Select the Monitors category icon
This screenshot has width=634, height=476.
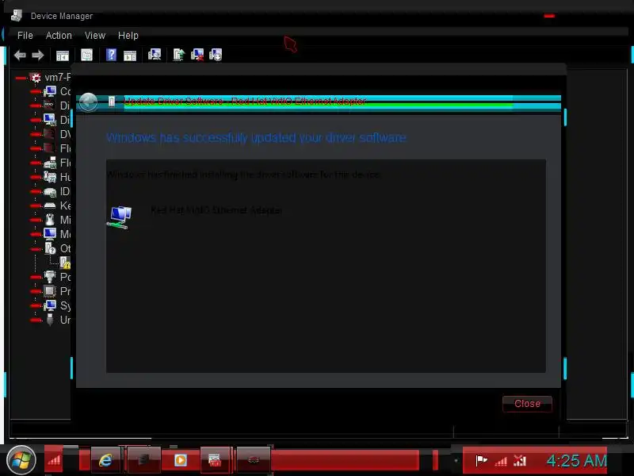pyautogui.click(x=50, y=234)
